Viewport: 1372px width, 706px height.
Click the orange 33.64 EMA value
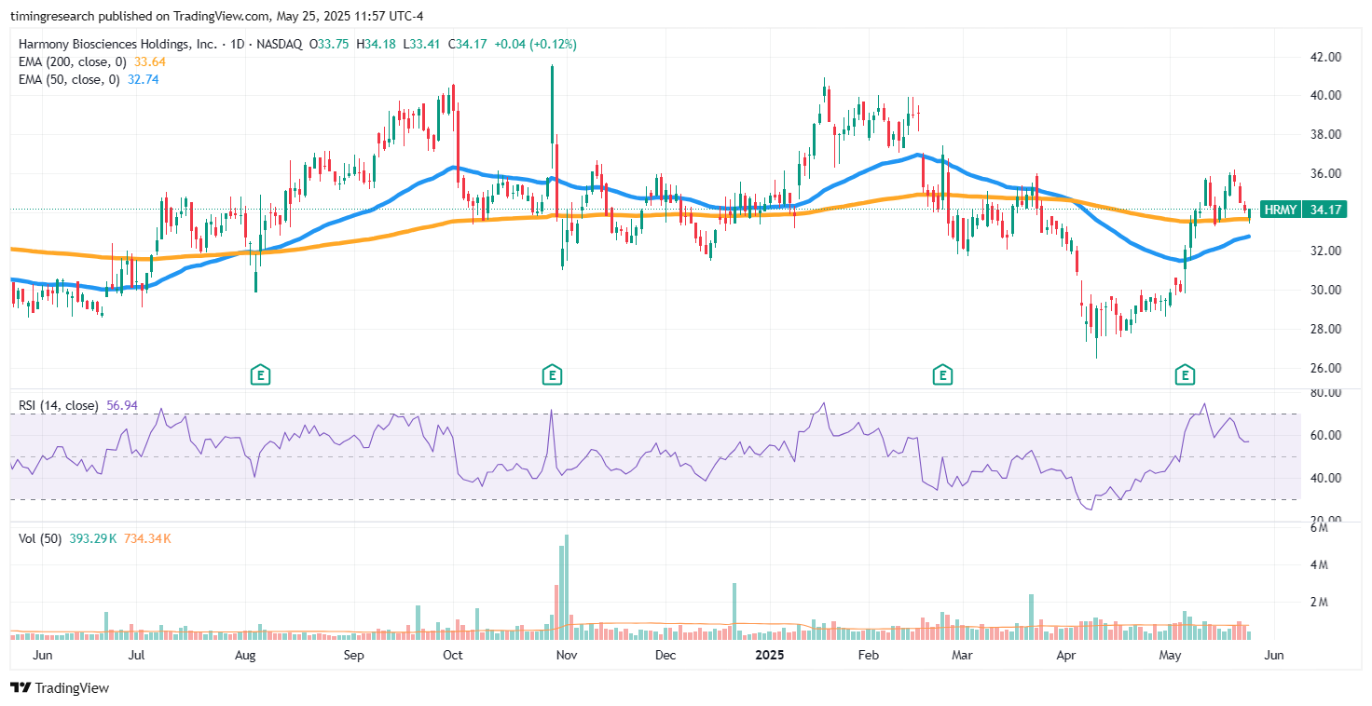149,61
